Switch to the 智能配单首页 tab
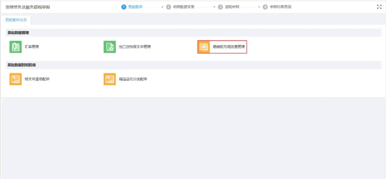The height and width of the screenshot is (179, 386). (x=16, y=19)
